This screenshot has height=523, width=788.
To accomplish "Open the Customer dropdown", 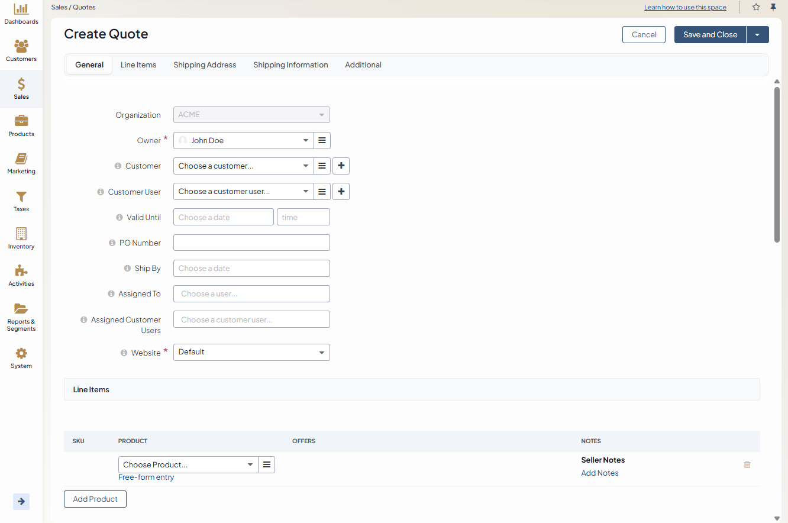I will pos(243,166).
